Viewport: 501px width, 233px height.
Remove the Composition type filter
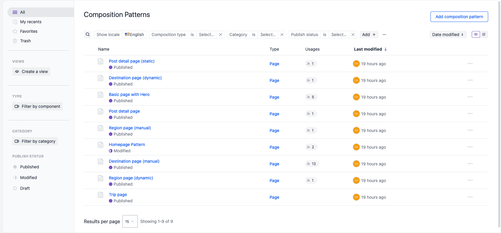pyautogui.click(x=220, y=35)
